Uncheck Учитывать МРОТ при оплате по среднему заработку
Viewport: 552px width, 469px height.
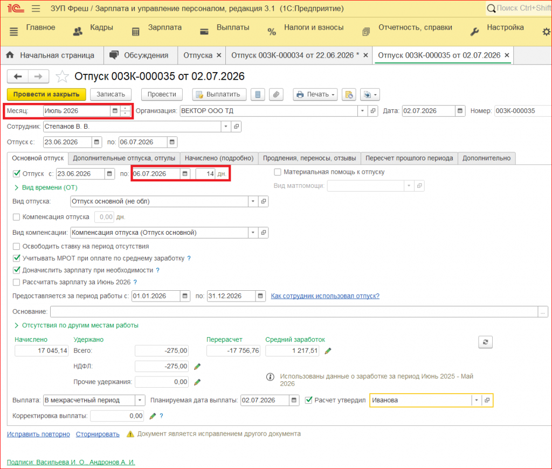(x=16, y=258)
